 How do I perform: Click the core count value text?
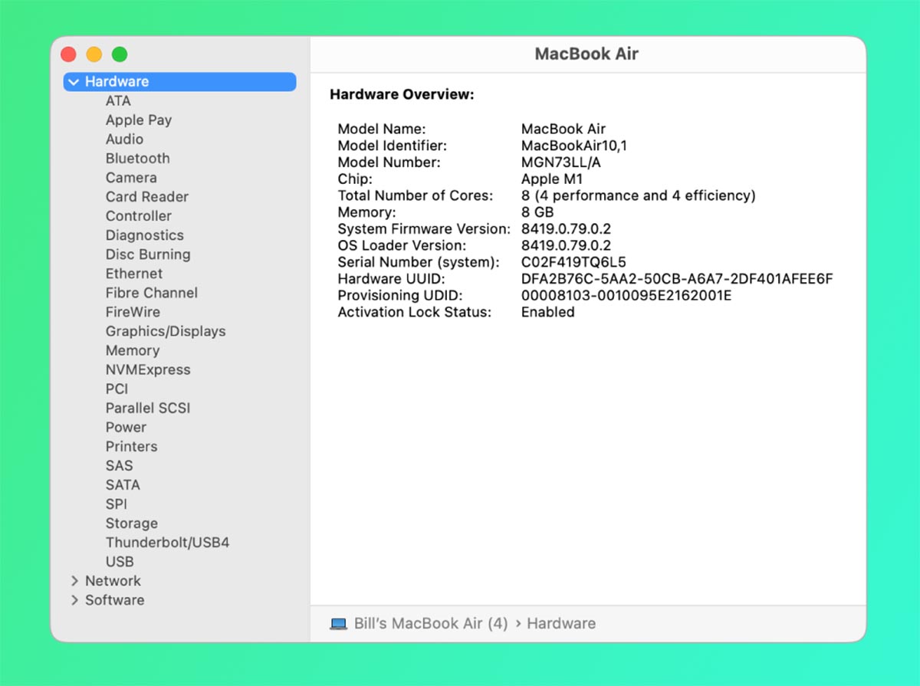(639, 196)
